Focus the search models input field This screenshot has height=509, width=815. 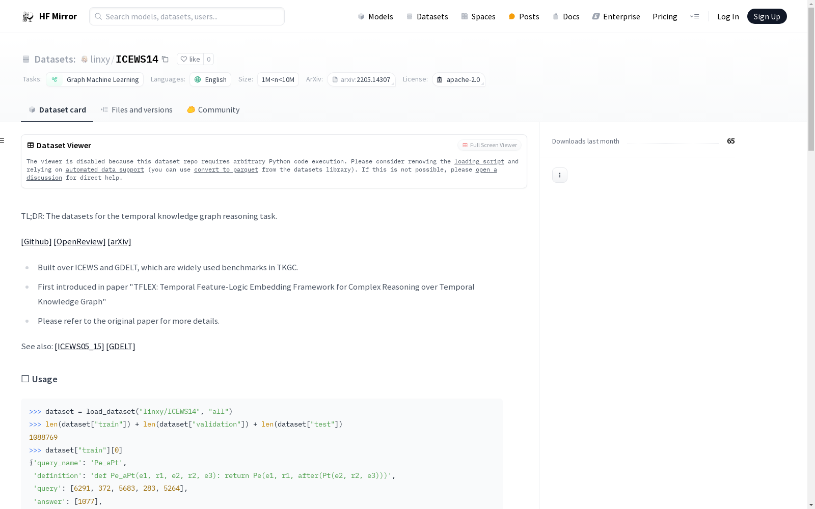(187, 16)
